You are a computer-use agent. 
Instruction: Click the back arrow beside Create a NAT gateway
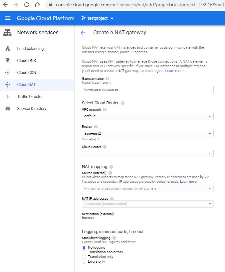tap(83, 33)
